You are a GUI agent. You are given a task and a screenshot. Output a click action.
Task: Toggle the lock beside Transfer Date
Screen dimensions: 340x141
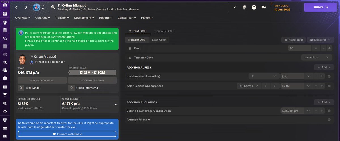130,58
